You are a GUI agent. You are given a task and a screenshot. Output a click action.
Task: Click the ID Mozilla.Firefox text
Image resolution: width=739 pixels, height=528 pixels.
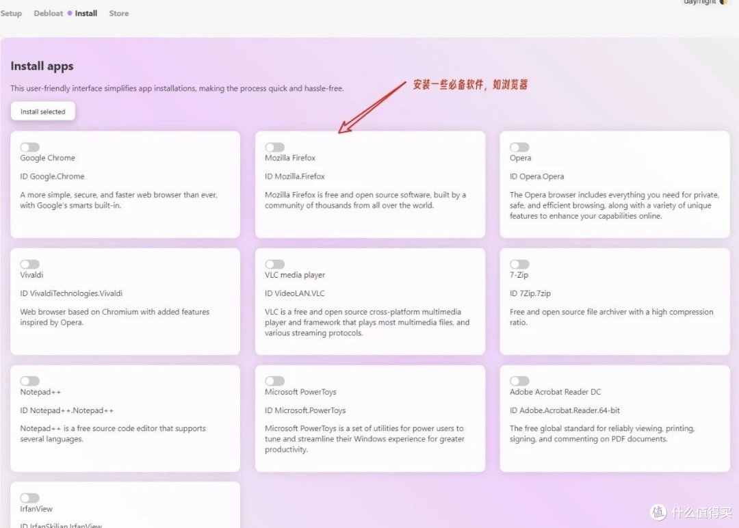(294, 176)
